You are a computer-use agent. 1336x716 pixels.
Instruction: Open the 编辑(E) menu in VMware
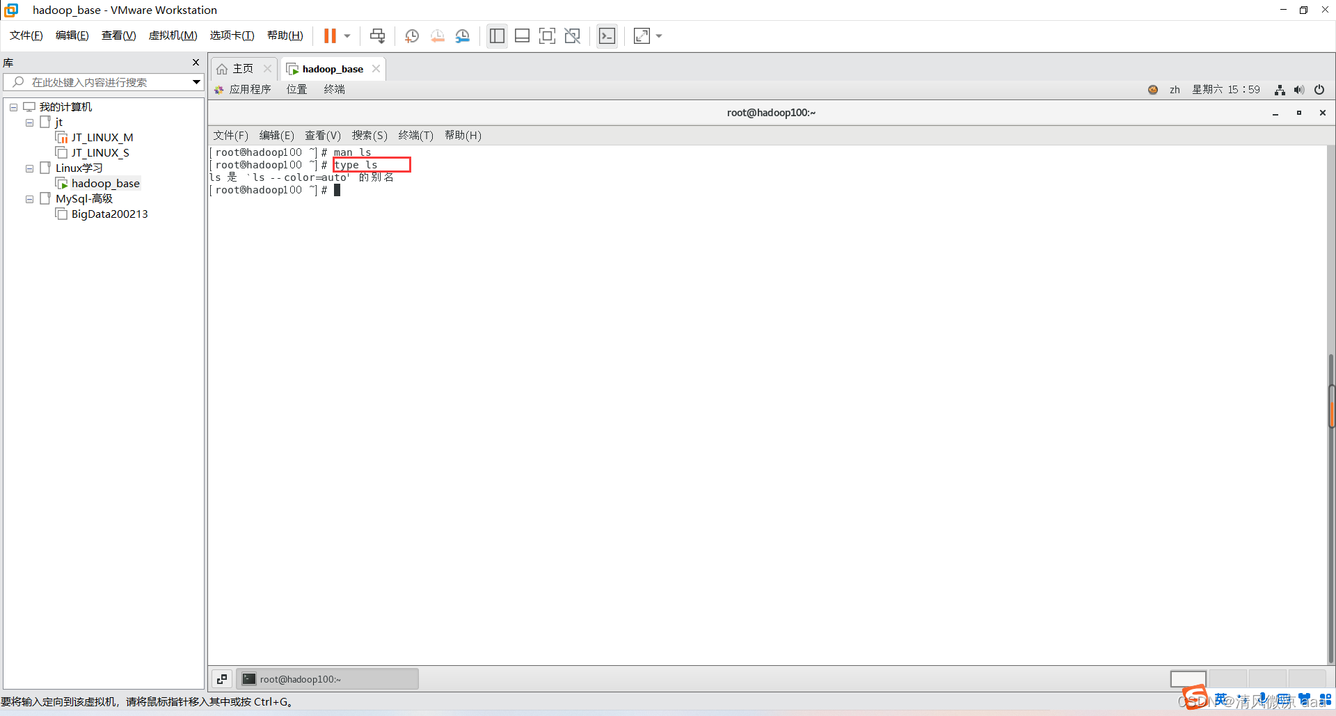[72, 35]
